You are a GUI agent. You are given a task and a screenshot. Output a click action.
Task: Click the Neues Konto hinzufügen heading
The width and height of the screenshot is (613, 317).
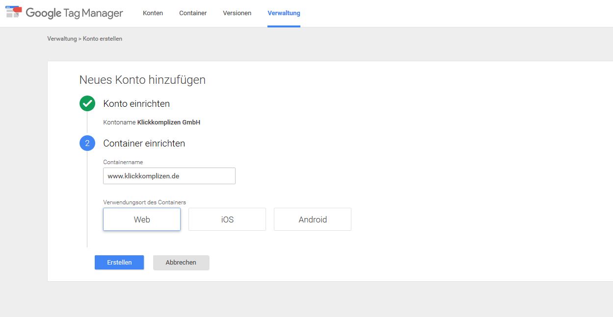tap(142, 80)
